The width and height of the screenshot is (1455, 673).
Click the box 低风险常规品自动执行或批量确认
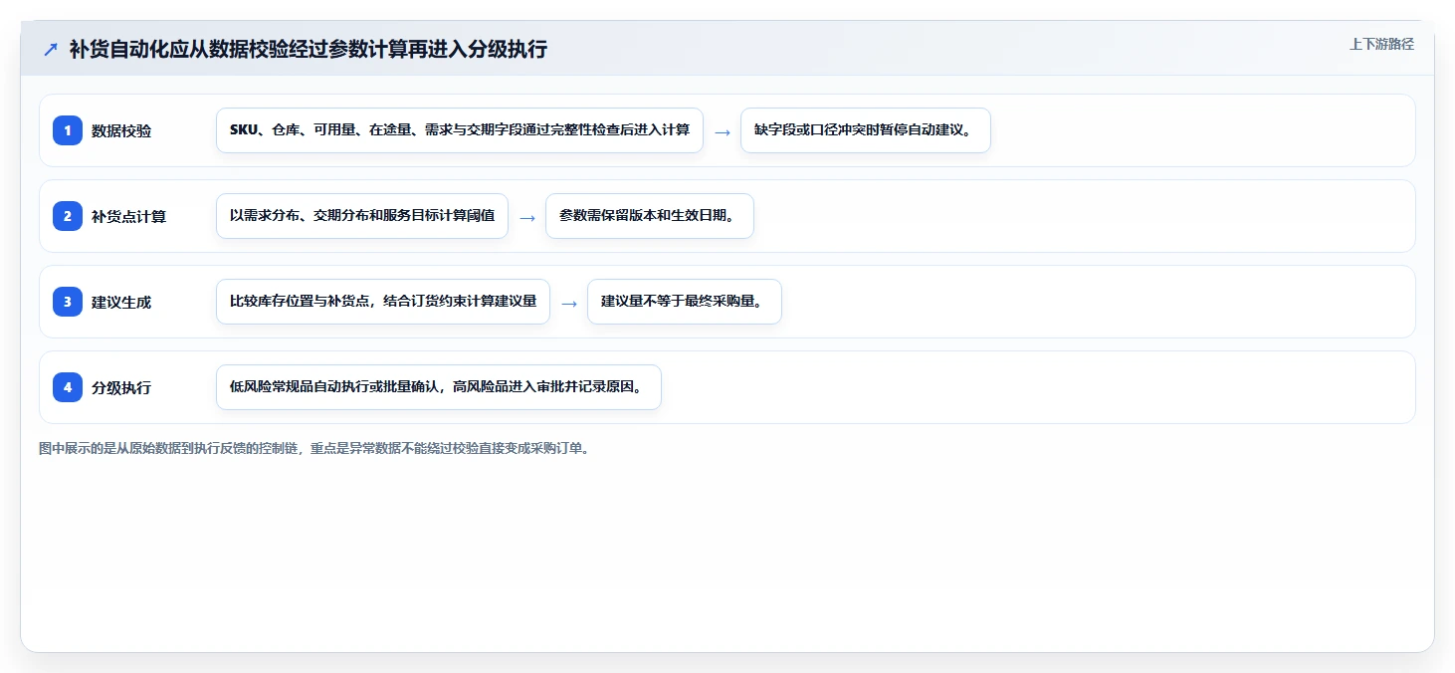(439, 387)
